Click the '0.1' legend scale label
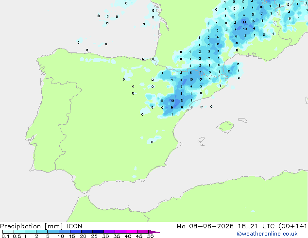 (x=5, y=236)
